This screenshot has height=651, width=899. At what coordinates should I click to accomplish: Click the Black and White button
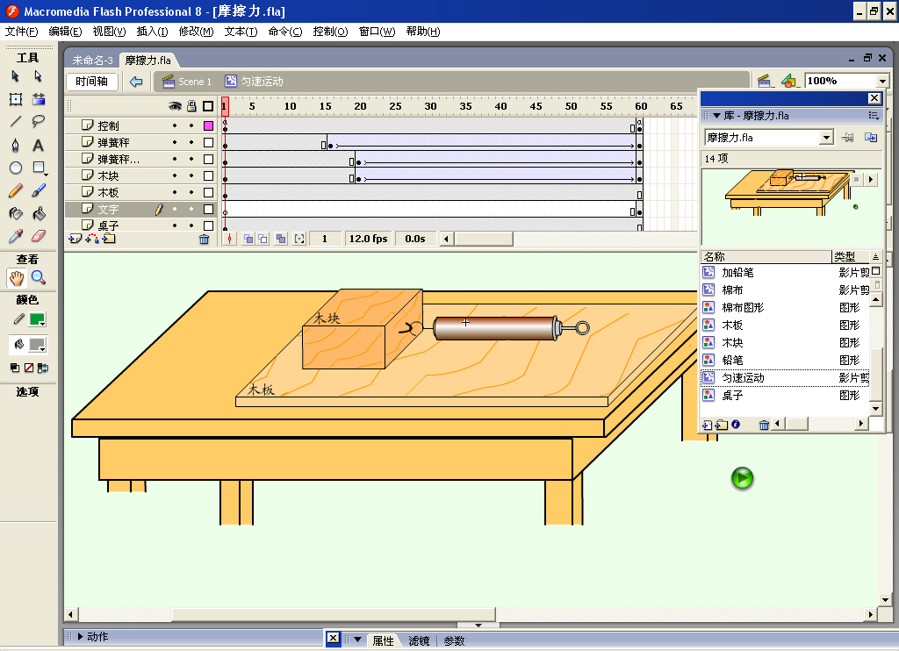15,368
